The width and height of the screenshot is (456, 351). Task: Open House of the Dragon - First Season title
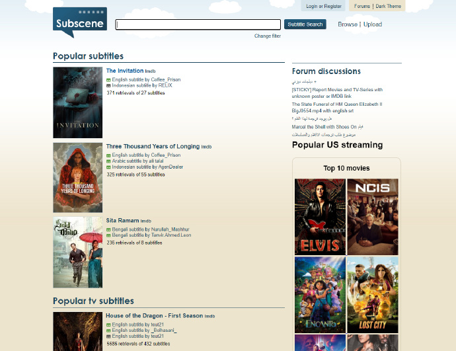[x=155, y=315]
